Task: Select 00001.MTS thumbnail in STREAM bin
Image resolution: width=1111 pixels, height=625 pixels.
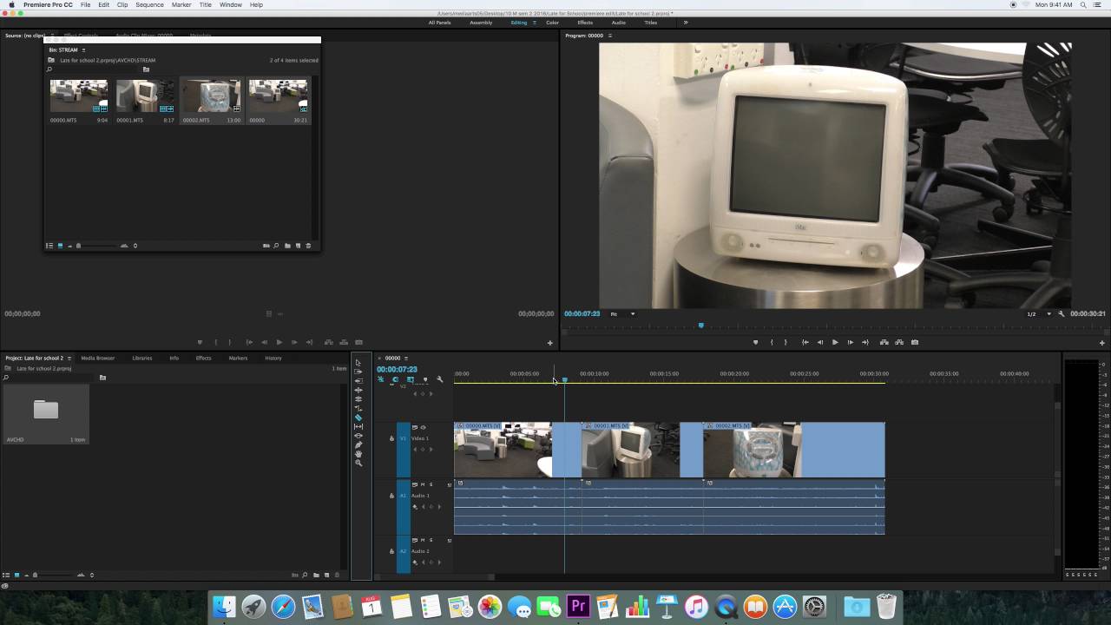Action: pyautogui.click(x=145, y=96)
